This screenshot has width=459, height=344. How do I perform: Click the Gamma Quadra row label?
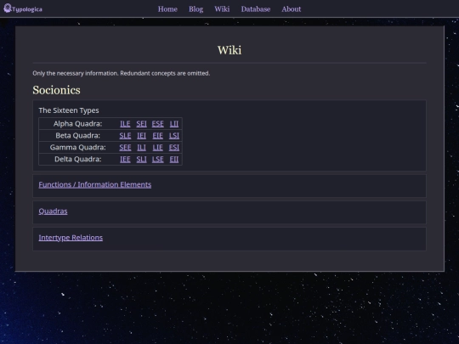pos(77,148)
